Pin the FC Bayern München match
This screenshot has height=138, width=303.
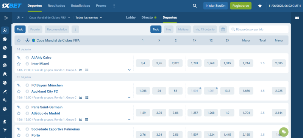(x=19, y=85)
